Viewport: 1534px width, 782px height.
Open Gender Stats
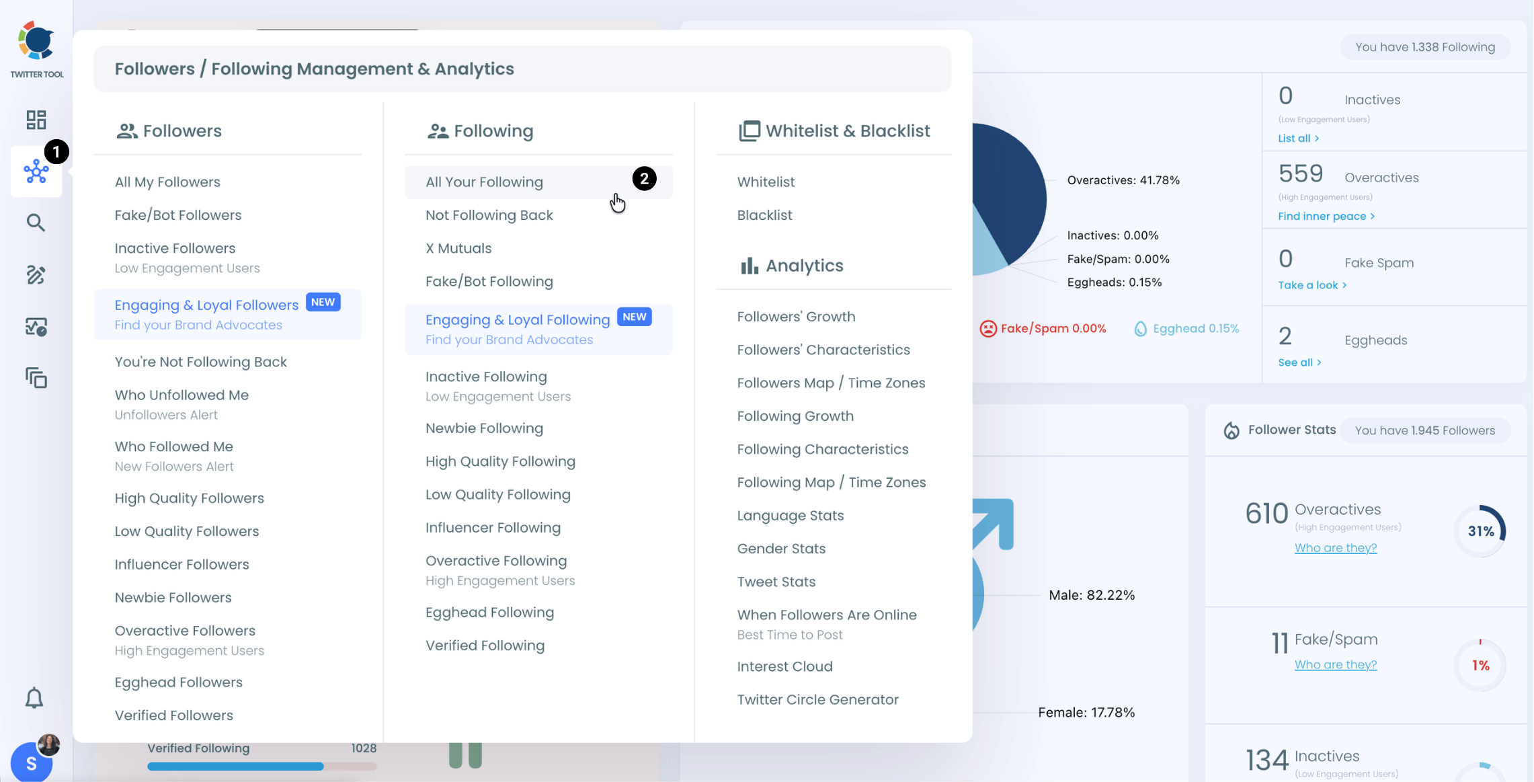[x=781, y=549]
